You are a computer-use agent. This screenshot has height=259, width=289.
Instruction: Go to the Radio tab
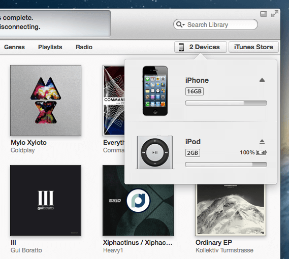[x=84, y=47]
